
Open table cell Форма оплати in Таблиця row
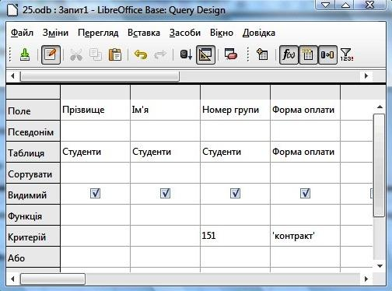pos(305,152)
